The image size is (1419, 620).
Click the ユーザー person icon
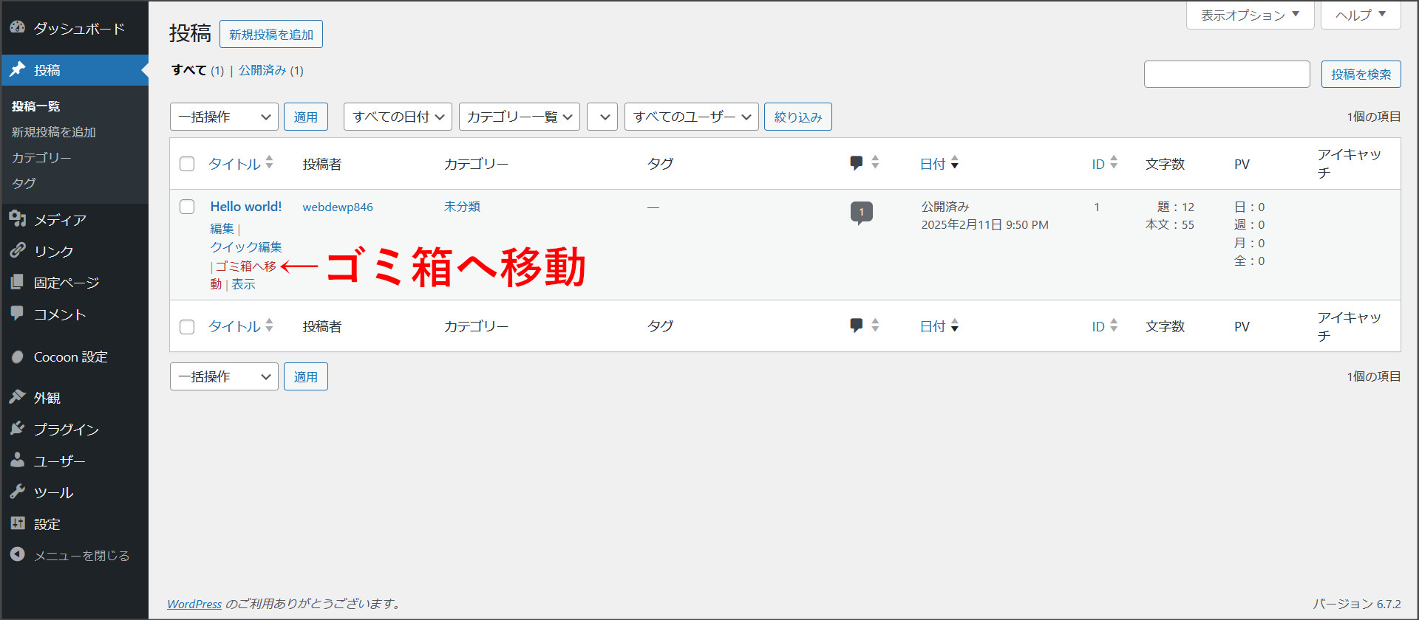click(18, 460)
